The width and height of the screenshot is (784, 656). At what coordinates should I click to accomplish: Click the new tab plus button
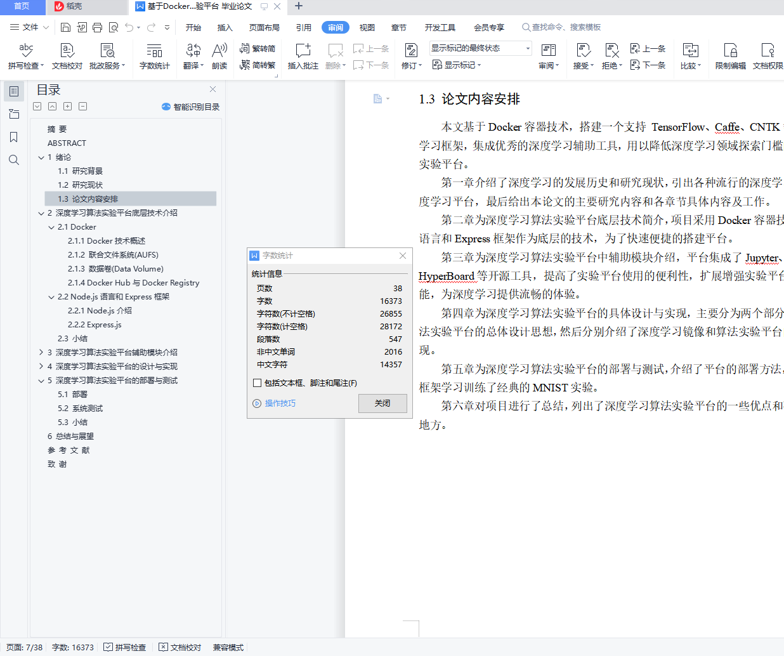pos(299,6)
